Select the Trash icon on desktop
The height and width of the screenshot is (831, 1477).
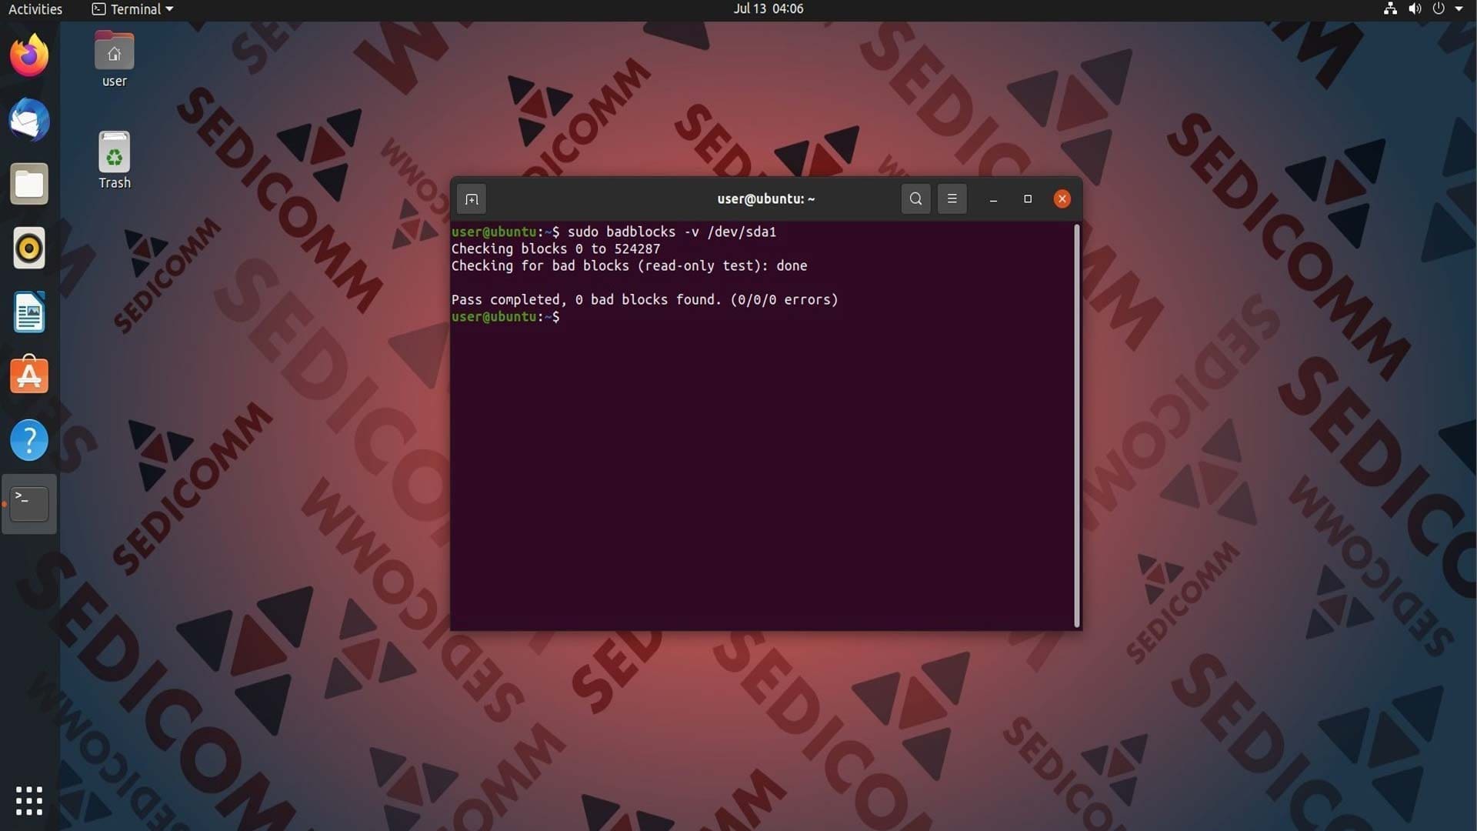(x=114, y=160)
